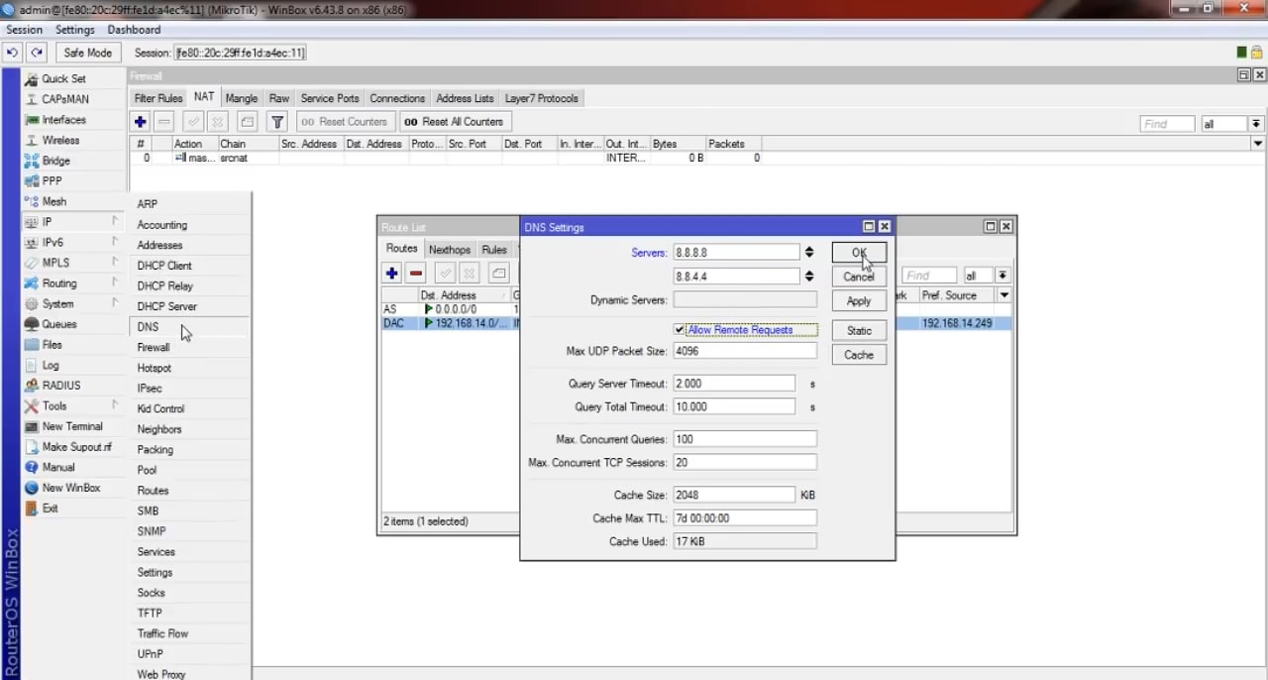
Task: Toggle Safe Mode in the toolbar
Action: pos(87,53)
